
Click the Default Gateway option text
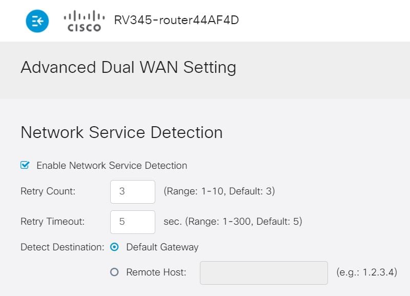[x=162, y=247]
